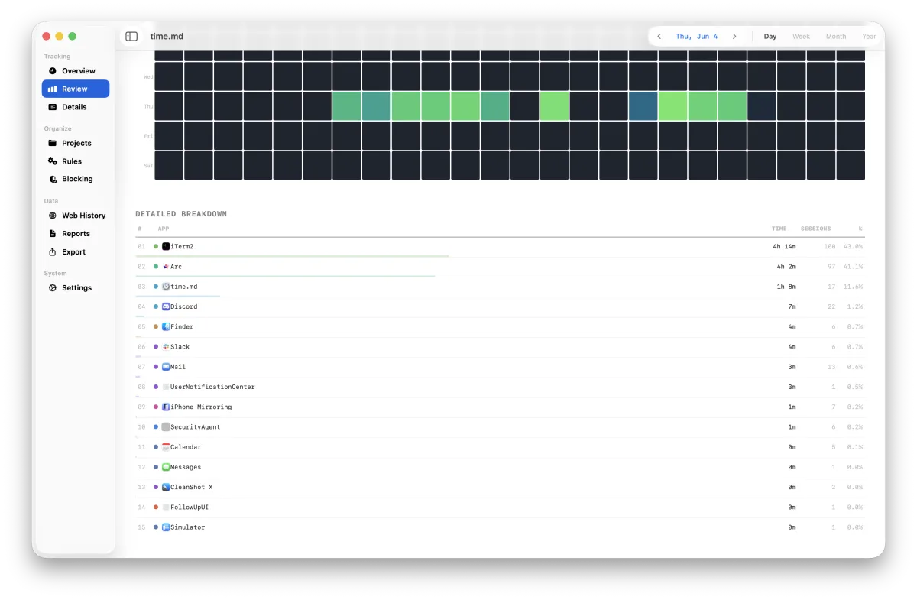The image size is (917, 600).
Task: Click the Settings gear icon
Action: pyautogui.click(x=53, y=288)
